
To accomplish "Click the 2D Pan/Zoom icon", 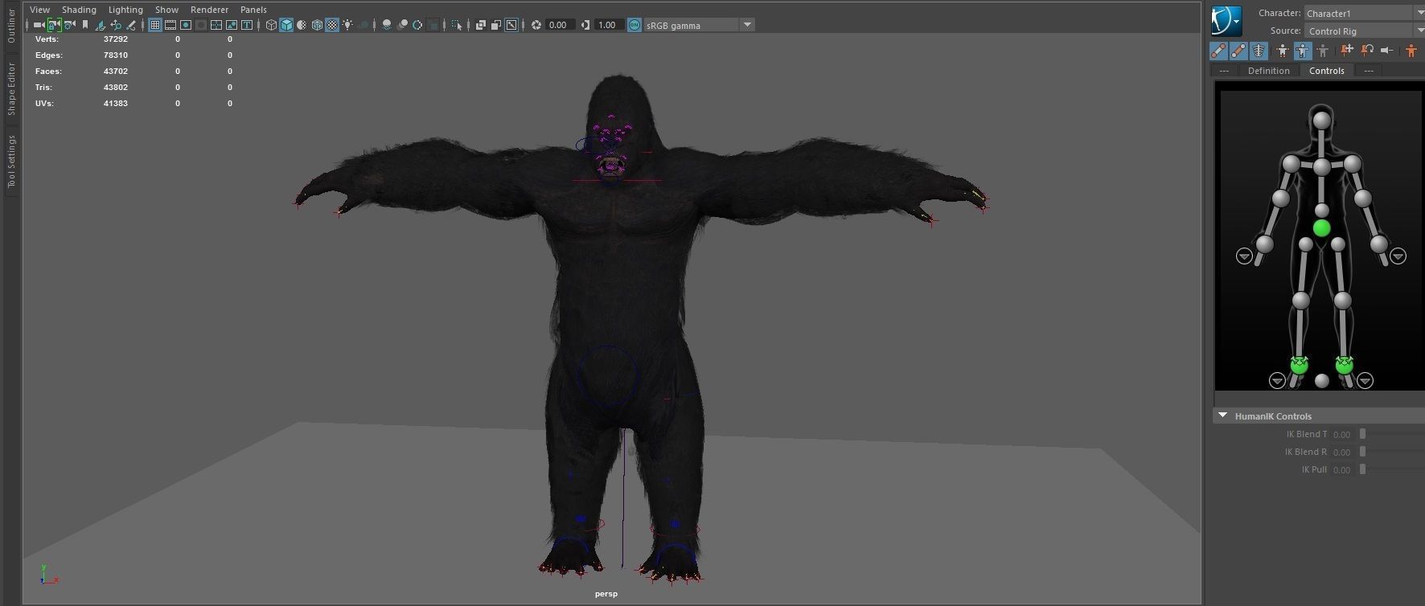I will click(x=116, y=25).
